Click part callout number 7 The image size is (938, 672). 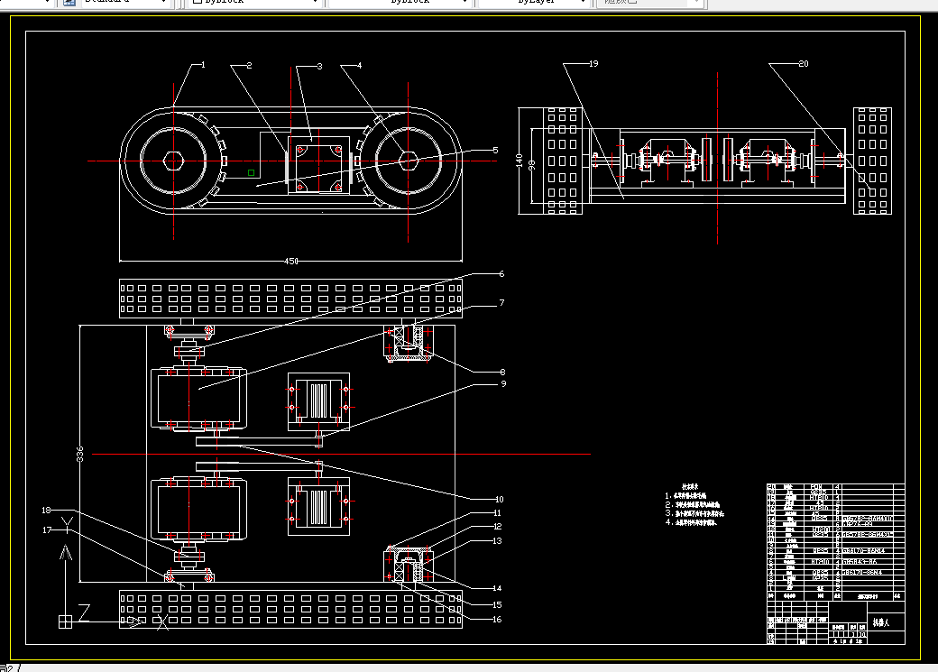click(501, 303)
